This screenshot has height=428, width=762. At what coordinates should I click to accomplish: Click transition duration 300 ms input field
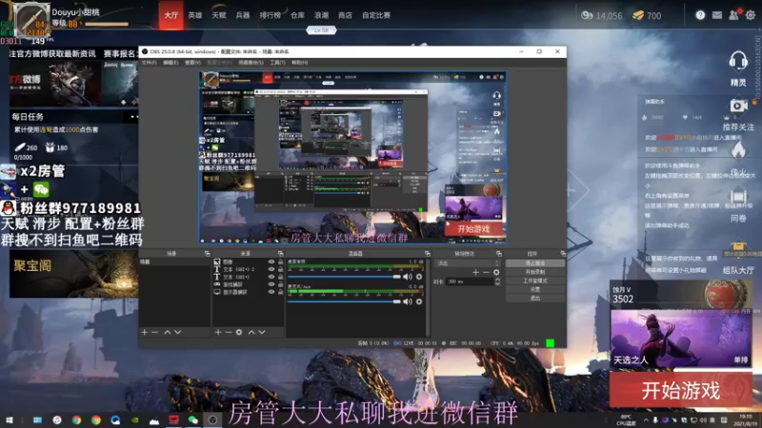[470, 282]
